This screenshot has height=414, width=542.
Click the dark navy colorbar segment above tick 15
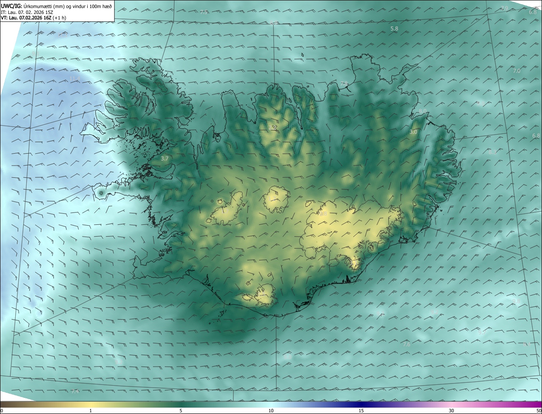click(x=361, y=404)
